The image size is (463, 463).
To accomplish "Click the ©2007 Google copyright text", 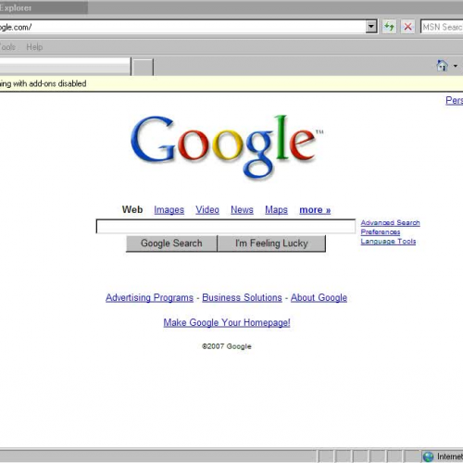I will coord(227,346).
